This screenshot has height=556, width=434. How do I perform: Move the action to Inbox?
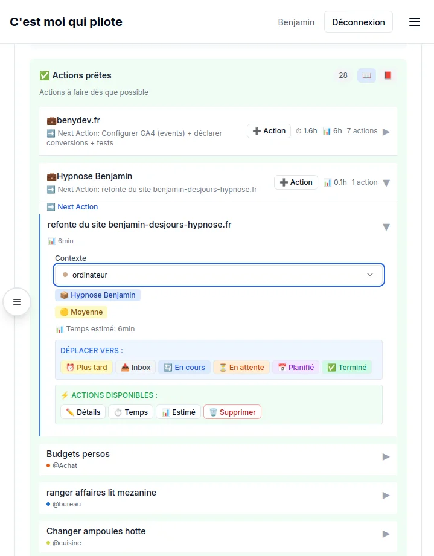click(136, 367)
